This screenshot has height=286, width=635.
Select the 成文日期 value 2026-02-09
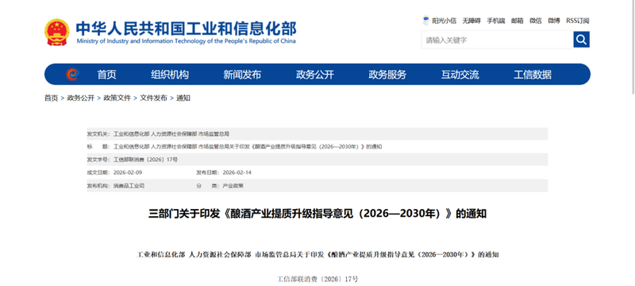[128, 172]
